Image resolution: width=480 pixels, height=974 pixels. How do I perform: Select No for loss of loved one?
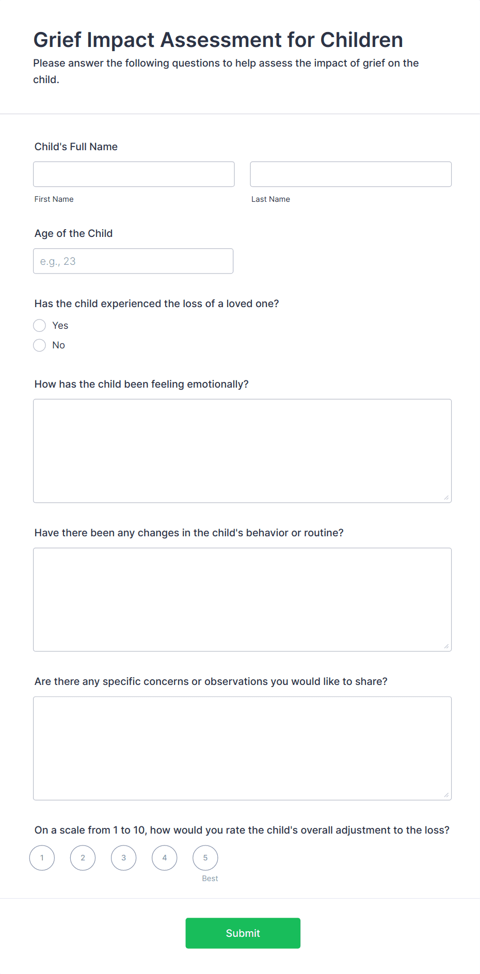click(x=40, y=345)
